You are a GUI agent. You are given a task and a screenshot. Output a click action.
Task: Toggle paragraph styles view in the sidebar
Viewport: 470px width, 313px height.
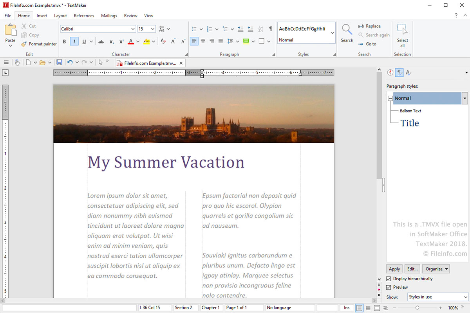[399, 72]
